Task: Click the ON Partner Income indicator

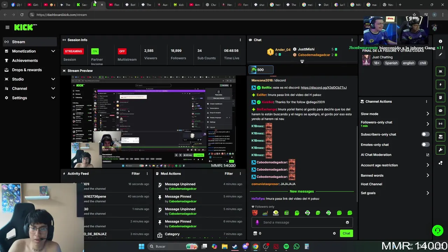Action: pos(94,51)
